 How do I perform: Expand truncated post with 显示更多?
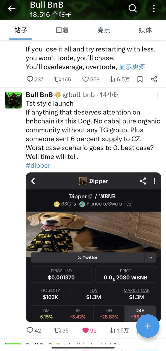[132, 67]
